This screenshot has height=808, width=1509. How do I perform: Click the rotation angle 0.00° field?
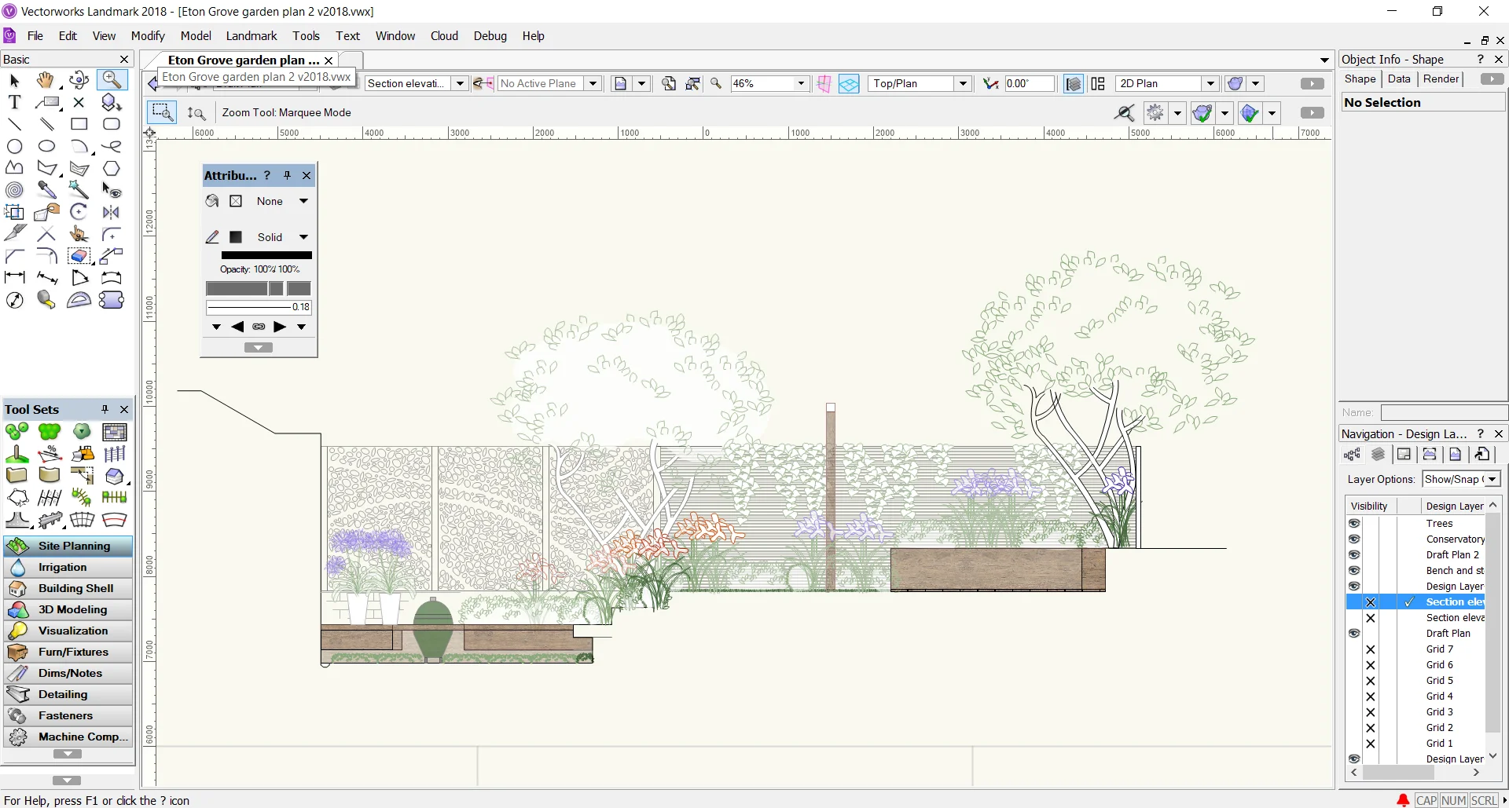1029,83
